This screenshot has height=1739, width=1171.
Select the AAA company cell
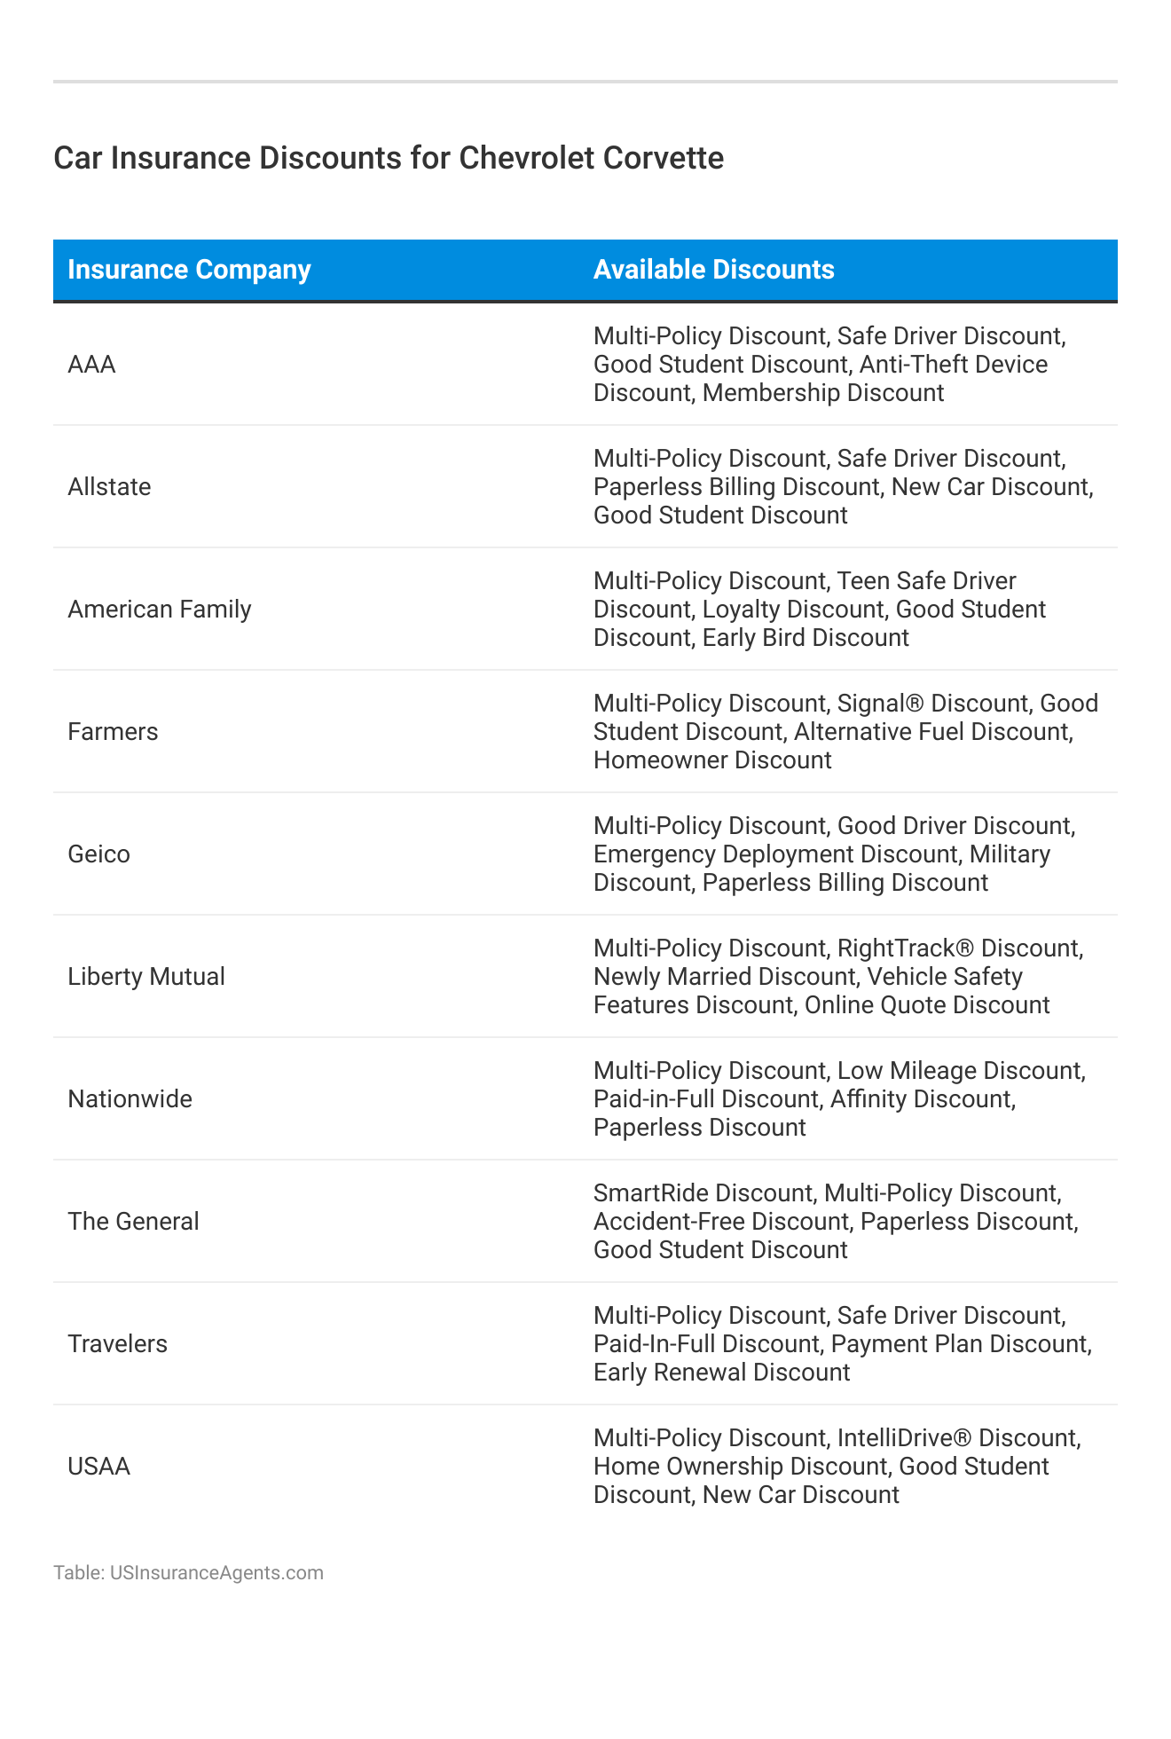point(91,365)
